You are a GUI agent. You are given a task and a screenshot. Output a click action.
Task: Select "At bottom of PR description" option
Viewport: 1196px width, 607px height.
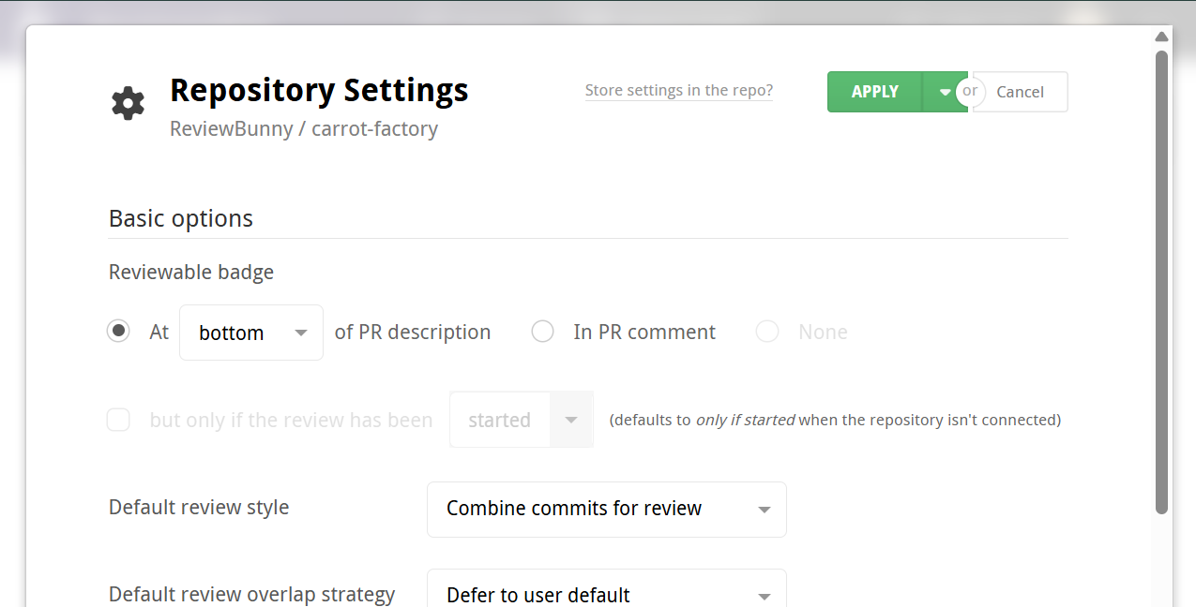pyautogui.click(x=118, y=331)
